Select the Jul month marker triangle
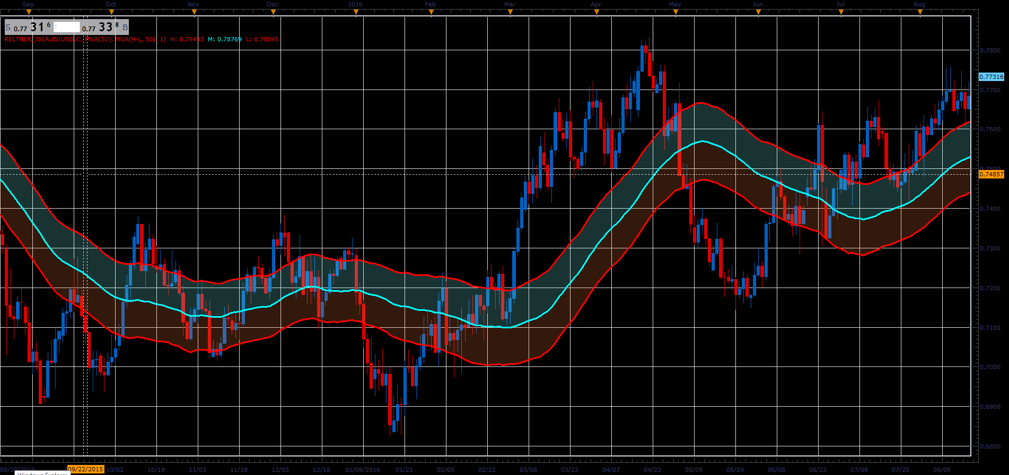Viewport: 1009px width, 475px height. coord(841,12)
